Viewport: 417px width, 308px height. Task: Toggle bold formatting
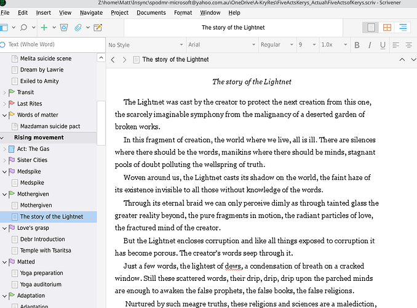[357, 45]
